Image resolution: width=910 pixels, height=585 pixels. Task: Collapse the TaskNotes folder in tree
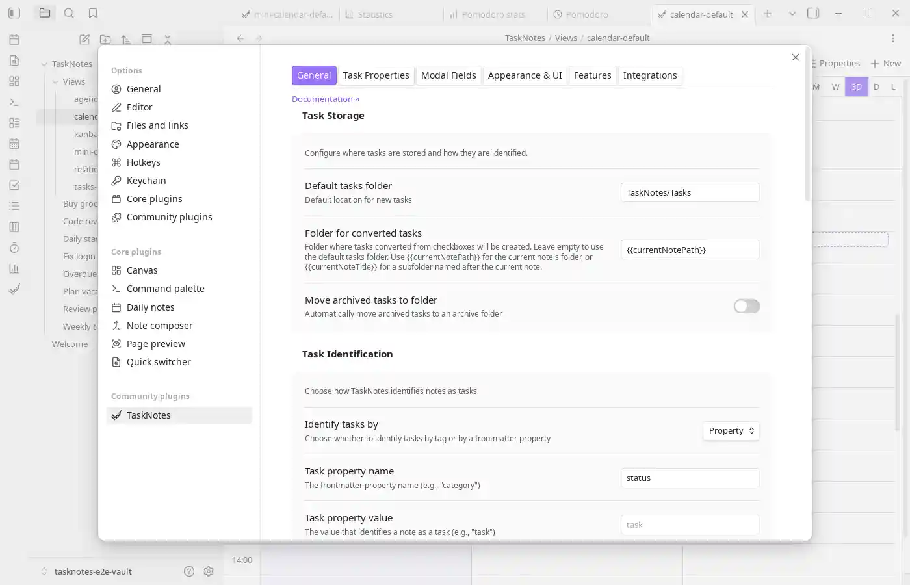[45, 64]
